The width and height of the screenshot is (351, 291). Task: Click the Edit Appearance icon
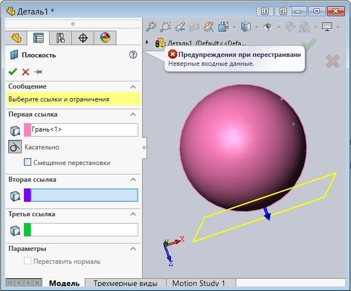click(290, 27)
